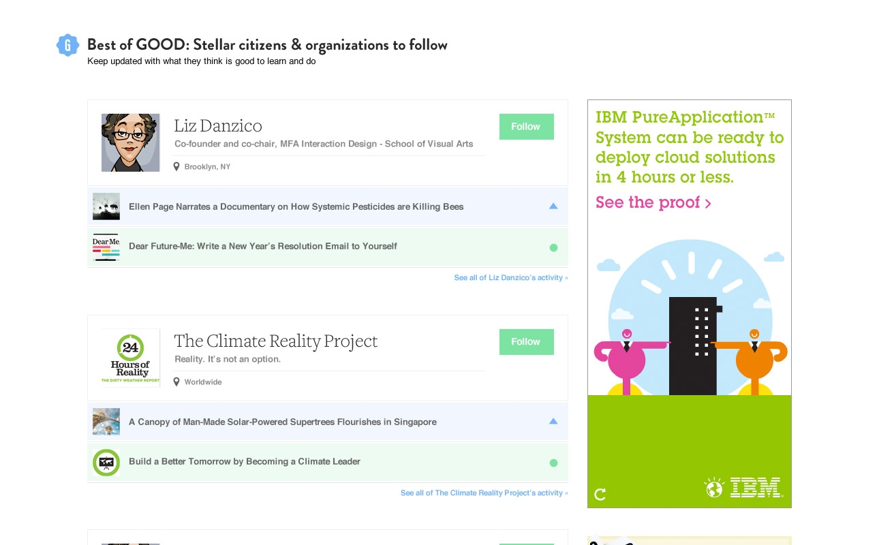Image resolution: width=879 pixels, height=545 pixels.
Task: Click 'Best of GOOD' page heading
Action: [x=267, y=45]
